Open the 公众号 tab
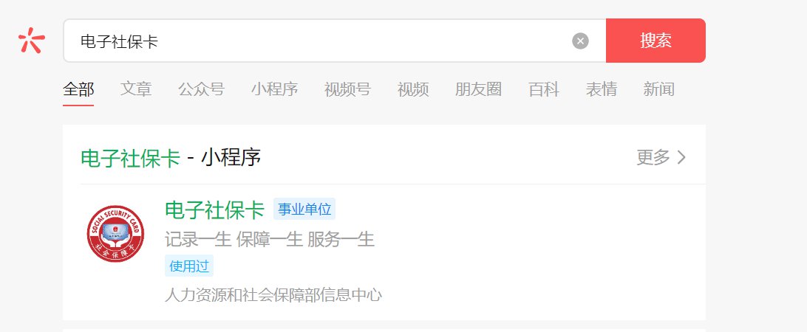The image size is (807, 332). coord(201,89)
